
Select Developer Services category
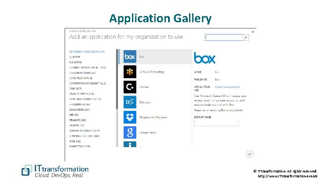tap(85, 99)
